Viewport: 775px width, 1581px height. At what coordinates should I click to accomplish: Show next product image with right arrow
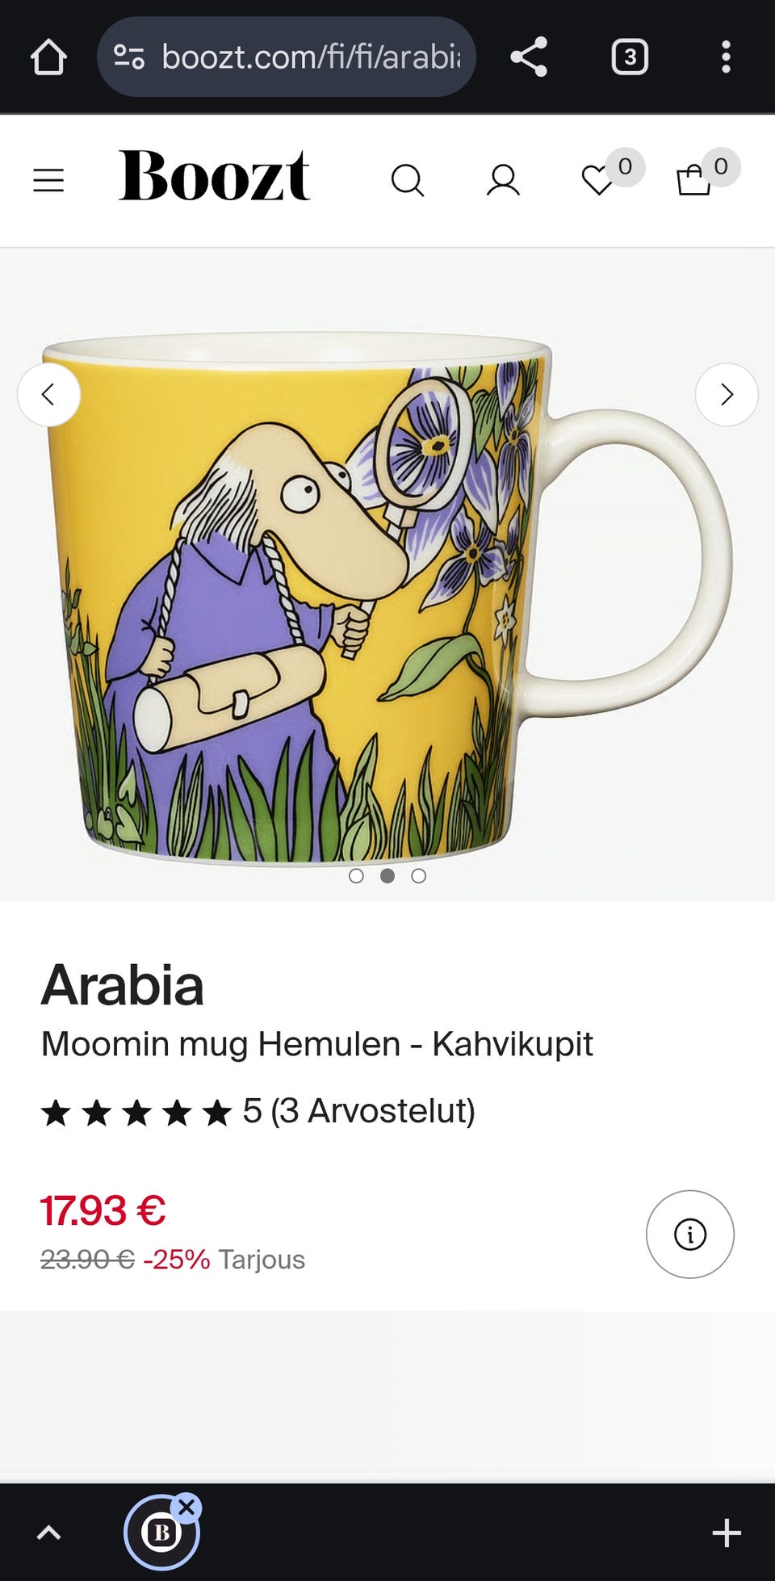click(727, 395)
